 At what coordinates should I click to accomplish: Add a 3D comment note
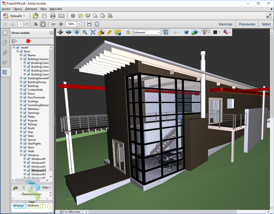point(117,32)
